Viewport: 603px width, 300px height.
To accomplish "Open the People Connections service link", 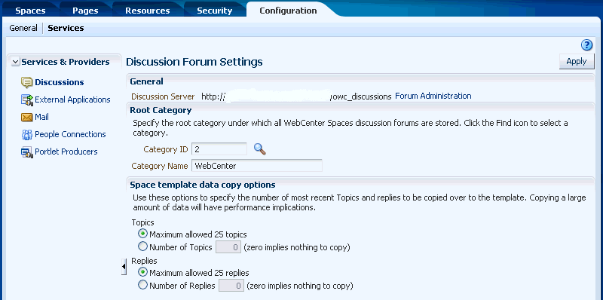I will click(70, 134).
